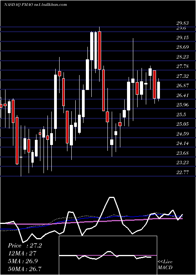The height and width of the screenshot is (275, 196).
Task: Click the 26.87 price axis label
Action: pyautogui.click(x=183, y=86)
